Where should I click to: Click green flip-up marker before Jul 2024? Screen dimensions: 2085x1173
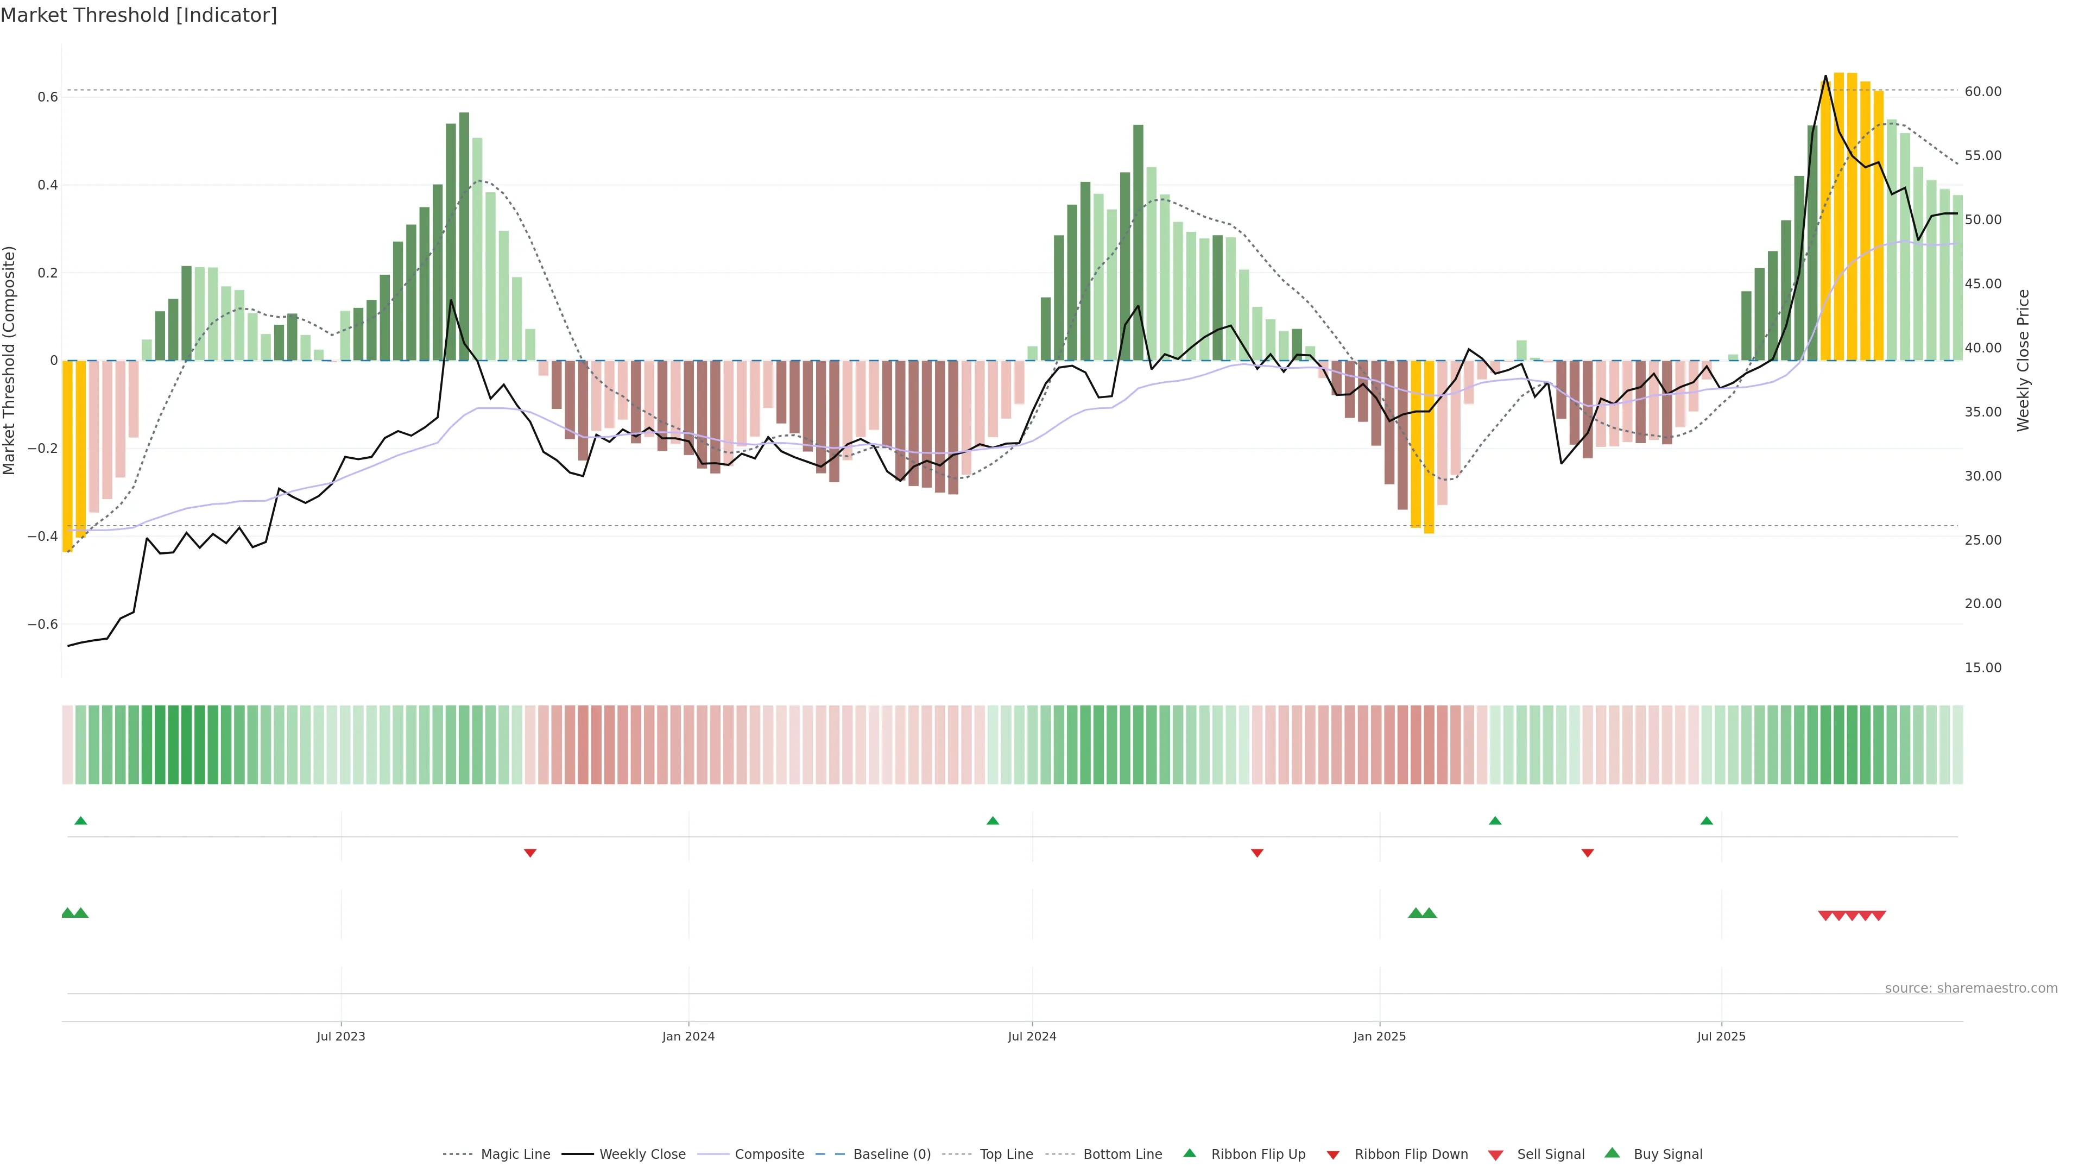click(993, 821)
